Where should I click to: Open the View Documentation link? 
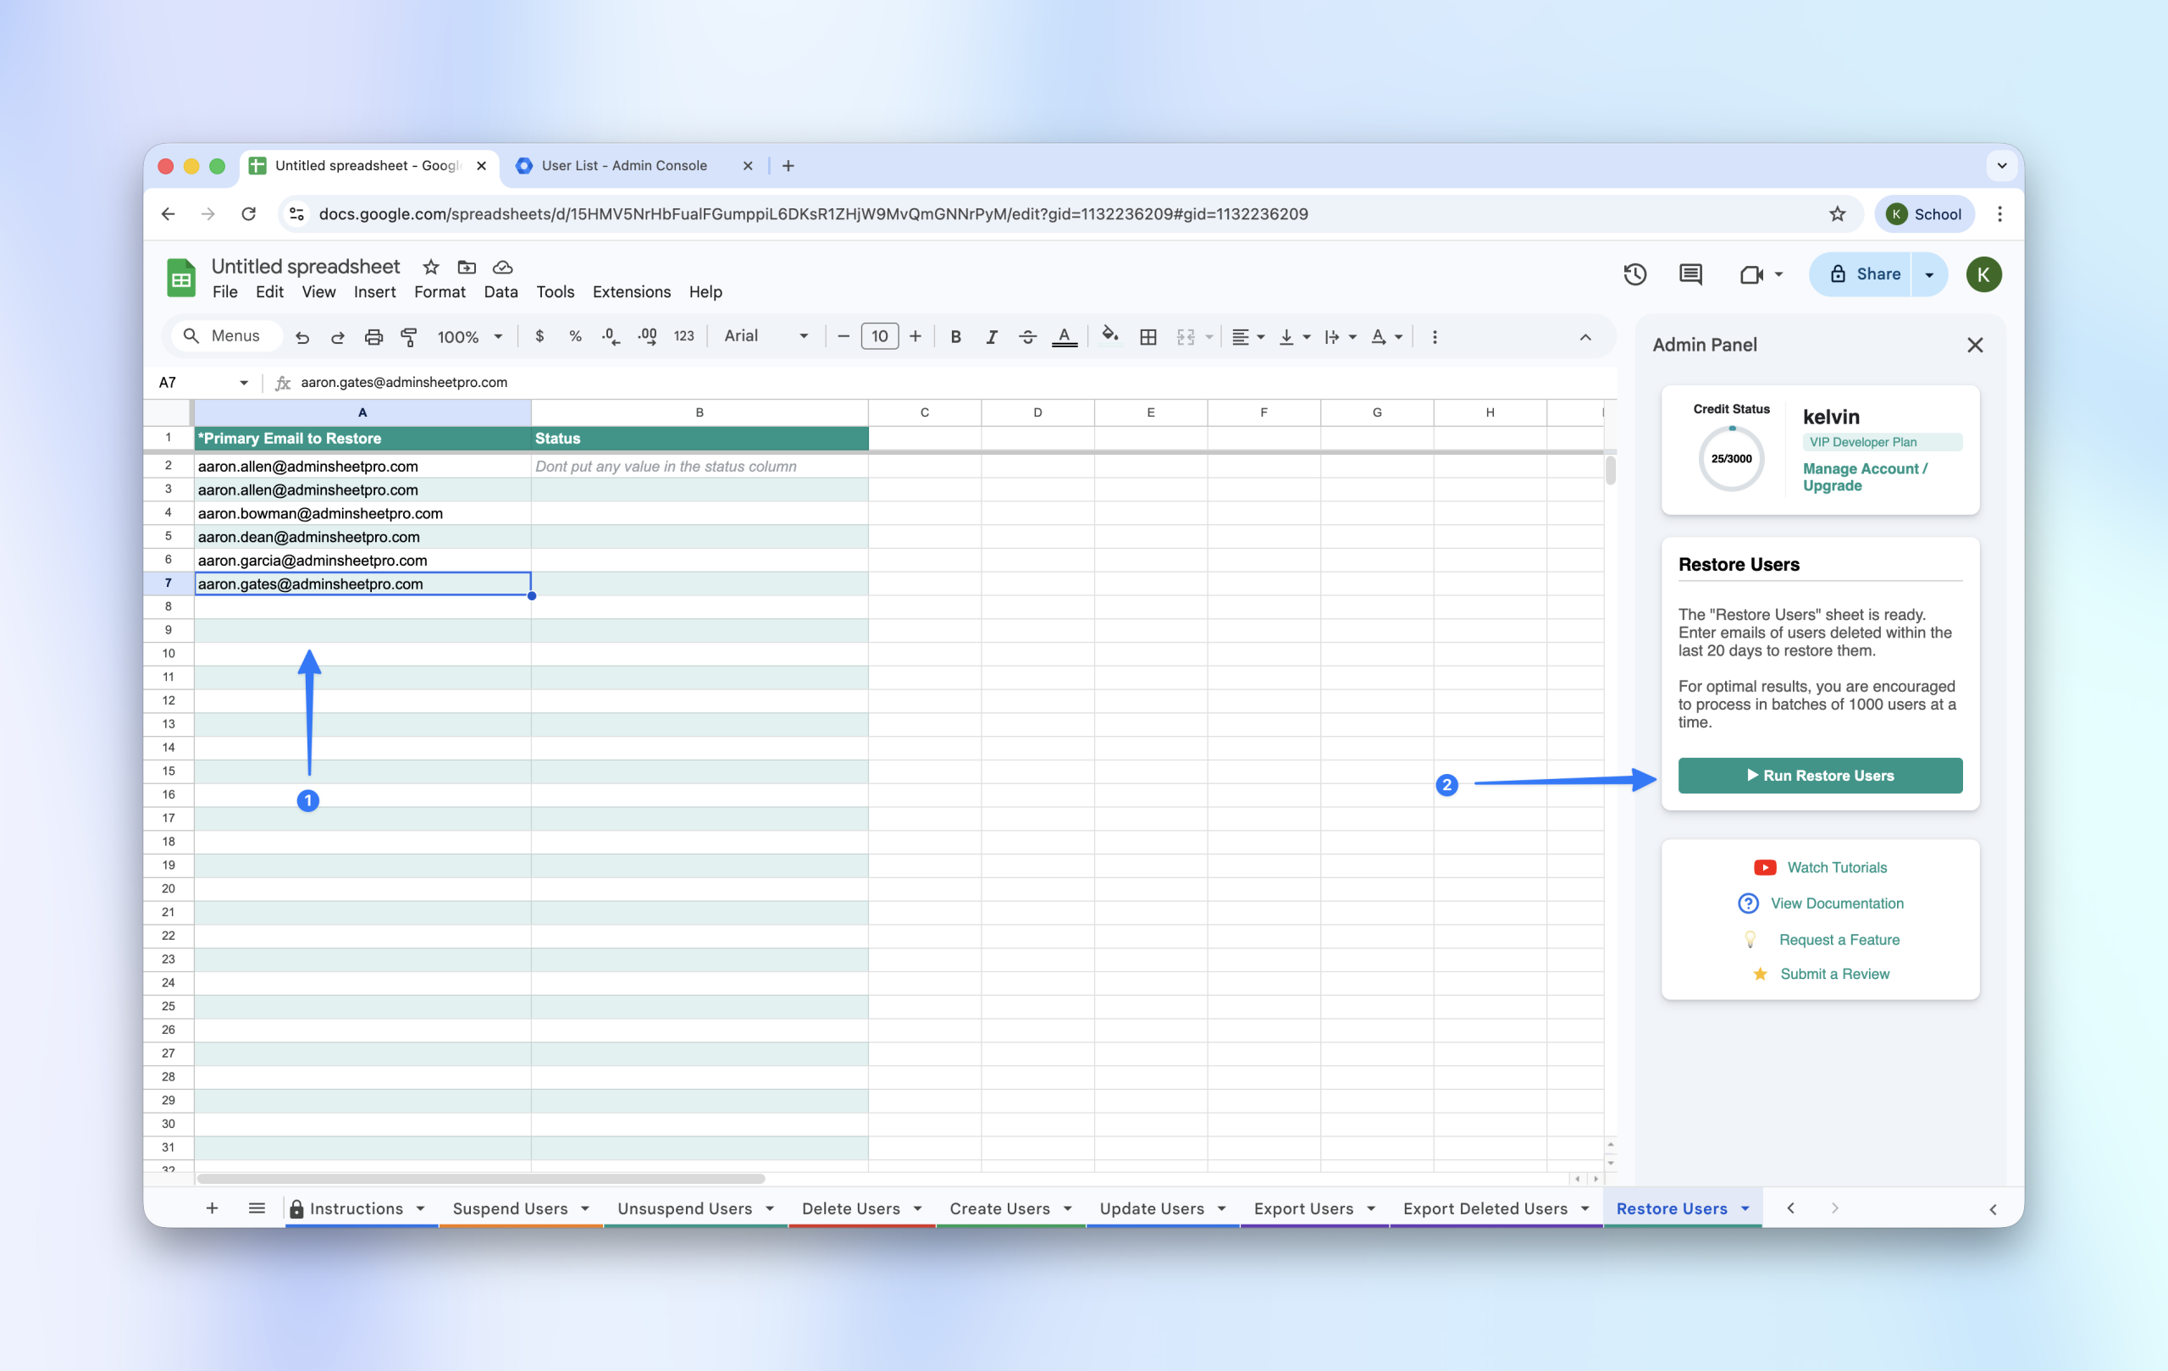(x=1837, y=903)
